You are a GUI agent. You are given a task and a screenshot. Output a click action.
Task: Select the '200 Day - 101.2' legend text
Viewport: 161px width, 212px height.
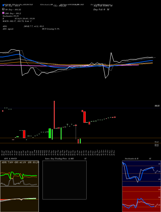(13, 13)
